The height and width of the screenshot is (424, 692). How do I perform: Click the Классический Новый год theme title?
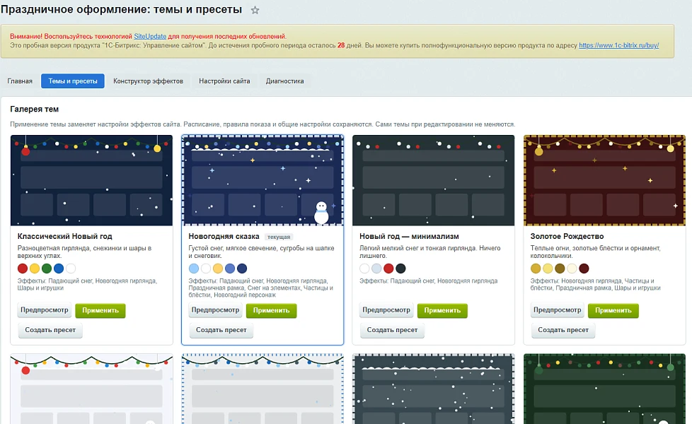click(x=65, y=237)
